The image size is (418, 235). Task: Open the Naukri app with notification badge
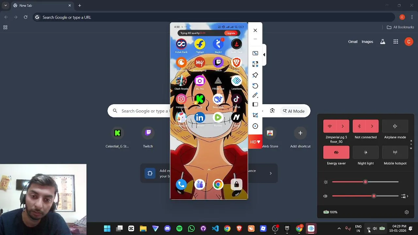[x=218, y=44]
